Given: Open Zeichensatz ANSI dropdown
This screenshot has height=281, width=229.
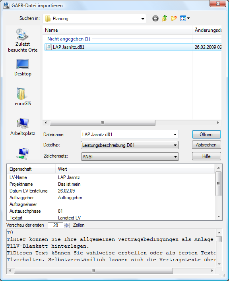Looking at the screenshot, I should point(130,157).
